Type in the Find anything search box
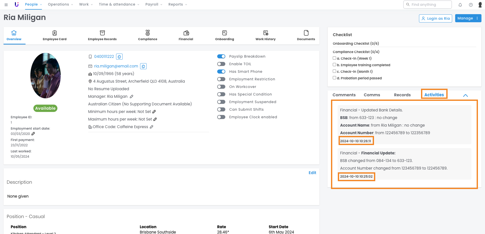 pyautogui.click(x=430, y=5)
